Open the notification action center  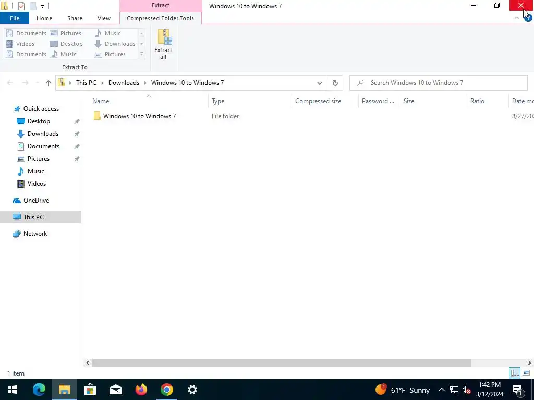click(x=518, y=390)
